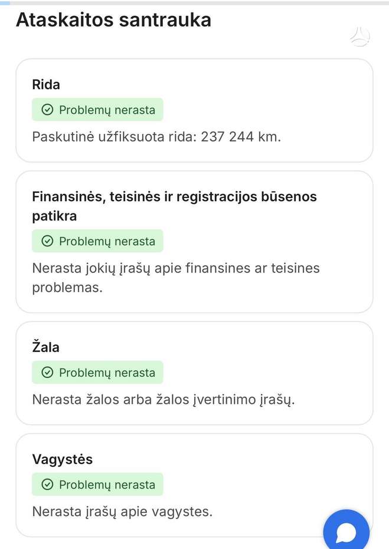Click the 'Ataskaitos santrauka' page title
The width and height of the screenshot is (389, 549).
[113, 19]
